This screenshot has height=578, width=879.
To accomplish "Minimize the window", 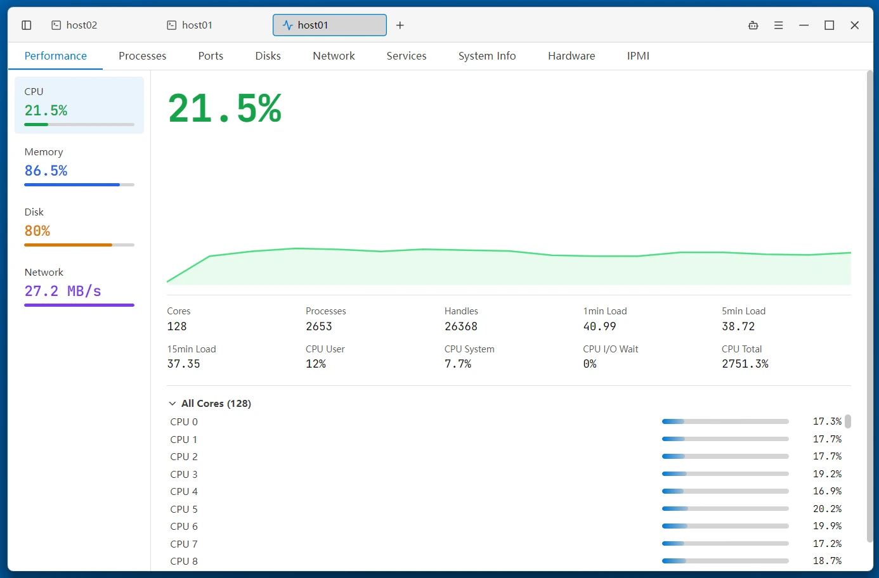I will point(804,25).
